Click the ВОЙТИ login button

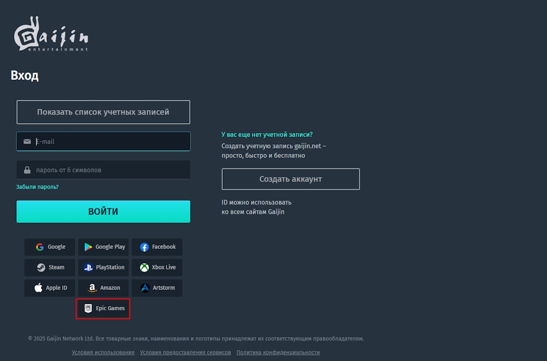(103, 212)
